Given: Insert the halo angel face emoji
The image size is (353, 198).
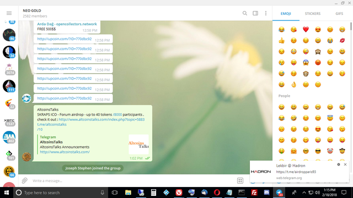Looking at the screenshot, I should pos(330,118).
